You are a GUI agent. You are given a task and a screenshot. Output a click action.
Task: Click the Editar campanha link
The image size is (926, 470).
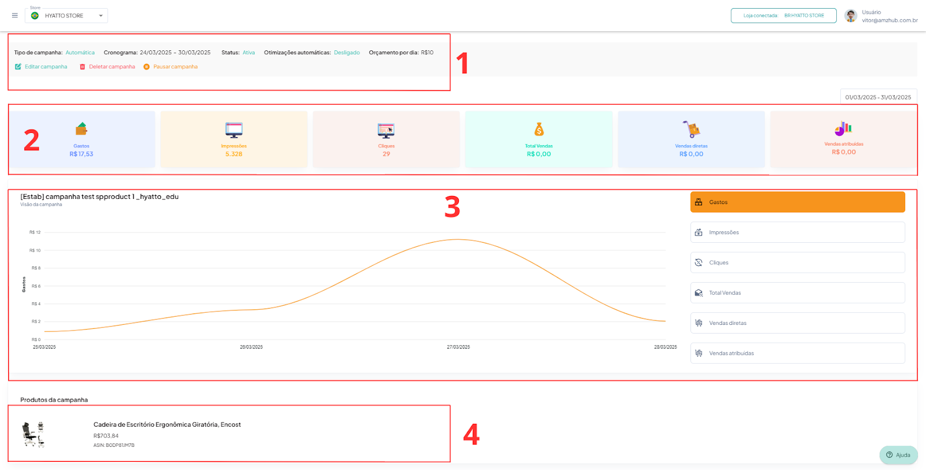coord(46,66)
